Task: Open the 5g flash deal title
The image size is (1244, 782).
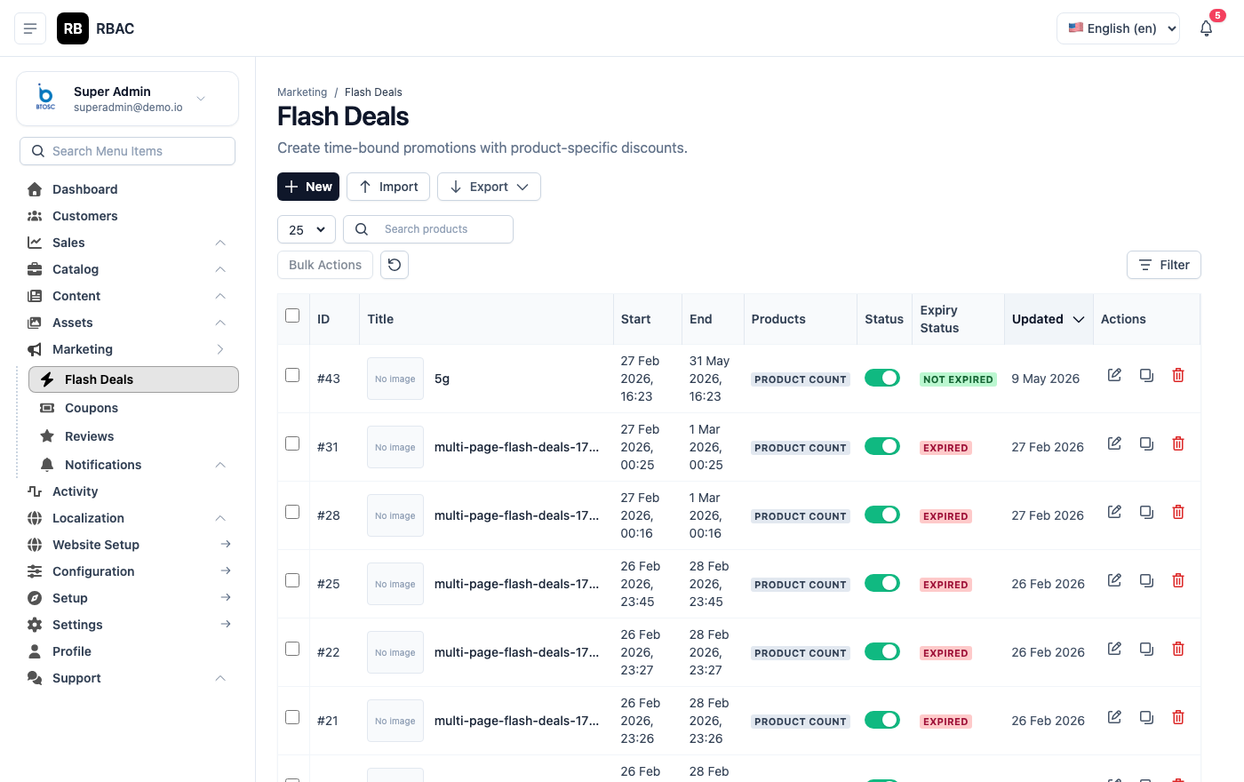Action: tap(442, 379)
